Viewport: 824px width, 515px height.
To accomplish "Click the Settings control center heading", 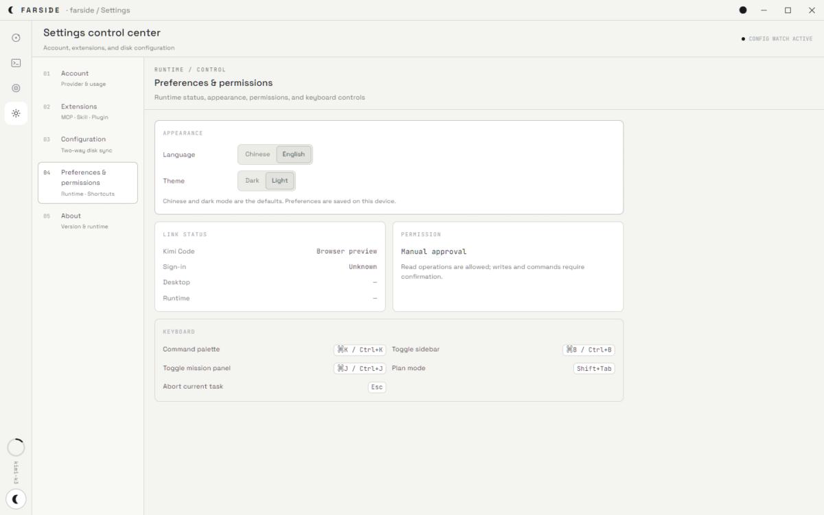I will [102, 33].
